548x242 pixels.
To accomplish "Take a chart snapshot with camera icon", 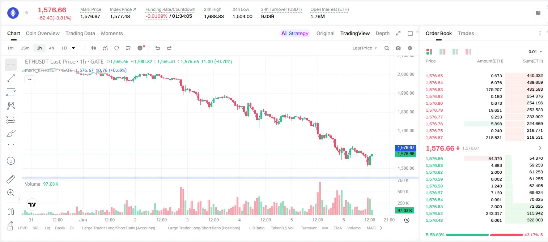I will pos(398,48).
